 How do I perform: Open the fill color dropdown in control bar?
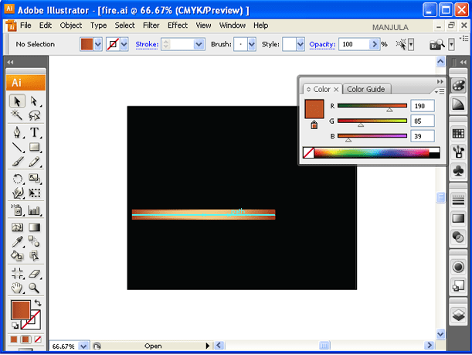coord(98,45)
